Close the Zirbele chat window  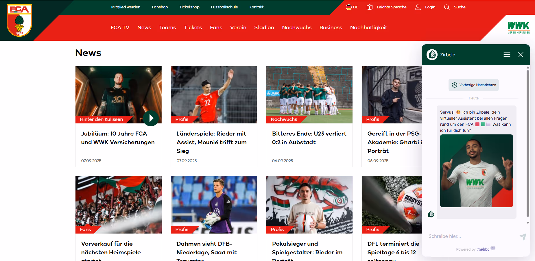pos(521,55)
